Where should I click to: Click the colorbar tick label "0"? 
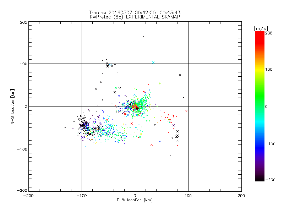coord(266,106)
